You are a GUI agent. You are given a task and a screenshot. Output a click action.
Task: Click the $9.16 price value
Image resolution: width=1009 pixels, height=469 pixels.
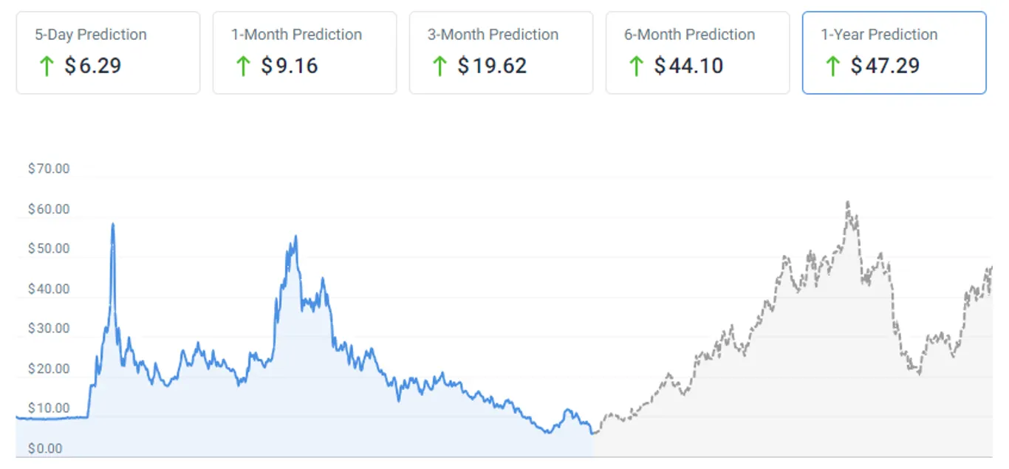(289, 66)
